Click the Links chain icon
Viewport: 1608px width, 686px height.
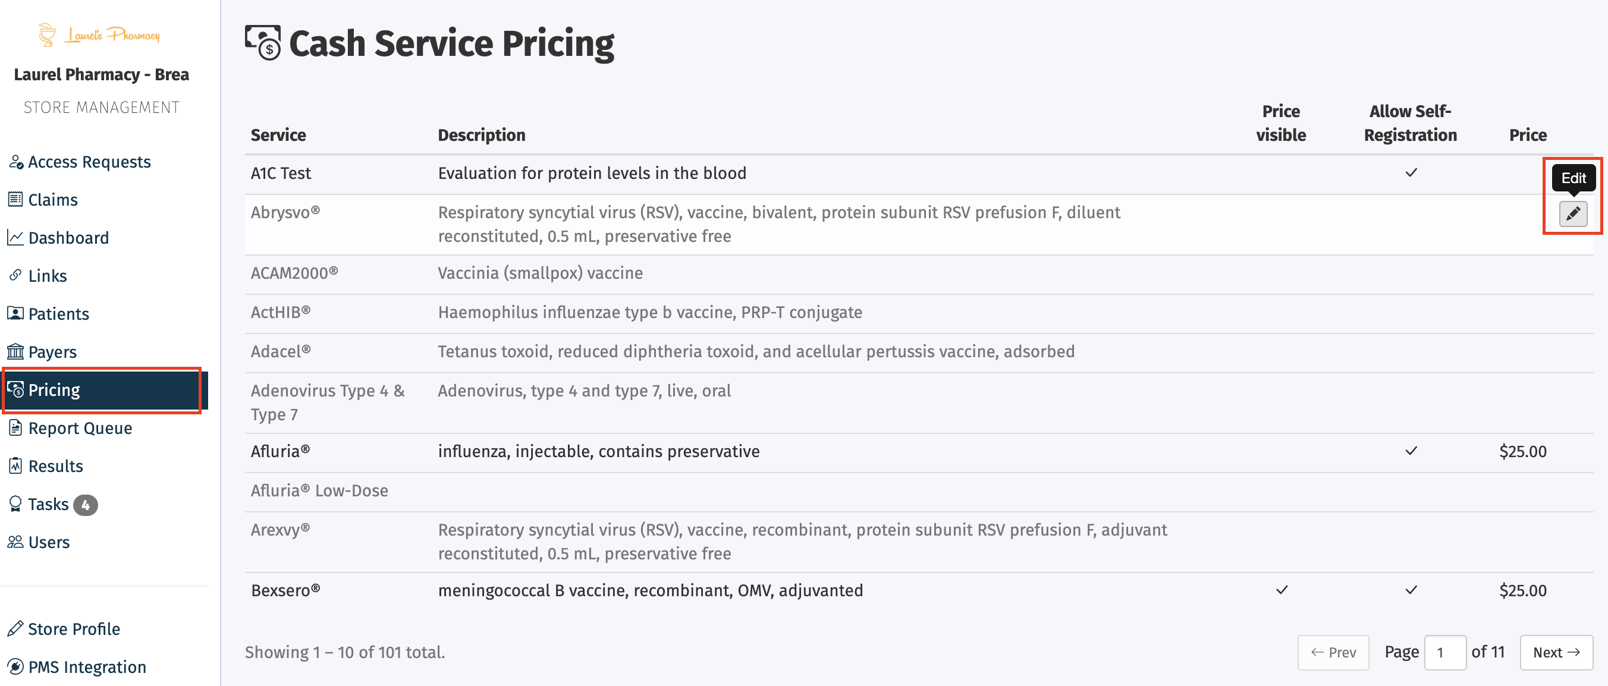click(16, 275)
